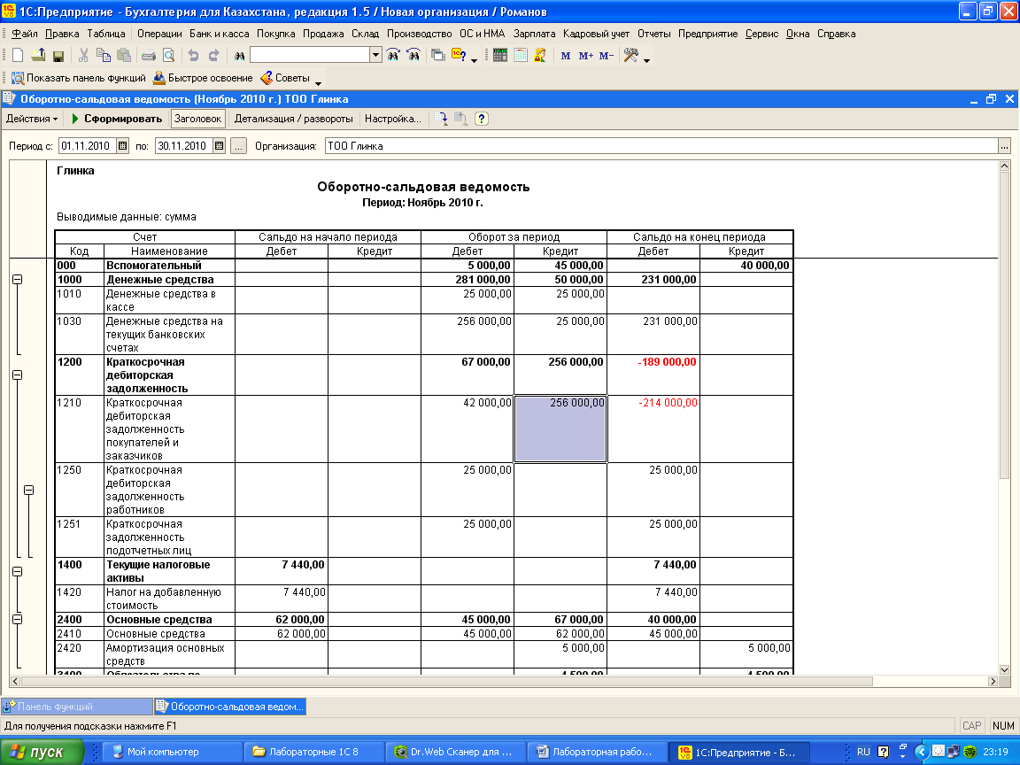
Task: Click the Советы button
Action: pos(285,78)
